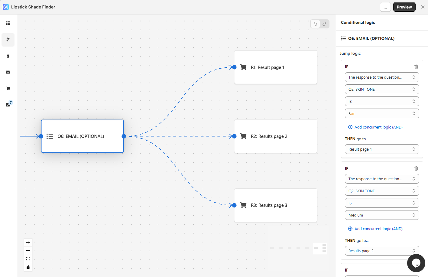The image size is (428, 277).
Task: Delete the first IF jump logic rule
Action: point(416,67)
